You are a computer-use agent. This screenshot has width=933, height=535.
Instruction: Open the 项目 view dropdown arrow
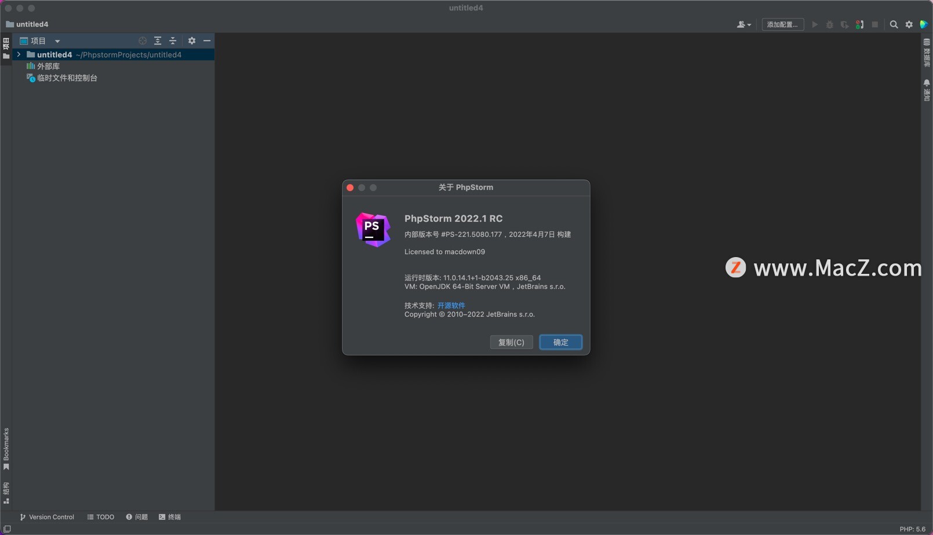tap(57, 41)
